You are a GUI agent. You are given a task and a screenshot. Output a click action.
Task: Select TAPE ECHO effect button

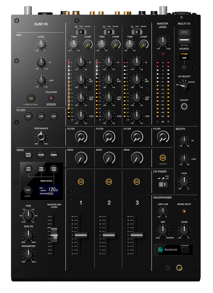(28, 169)
